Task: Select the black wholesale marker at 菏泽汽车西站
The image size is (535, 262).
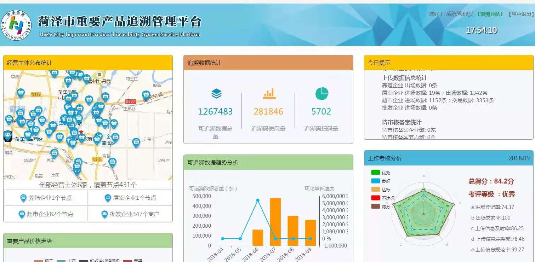Action: pos(8,136)
